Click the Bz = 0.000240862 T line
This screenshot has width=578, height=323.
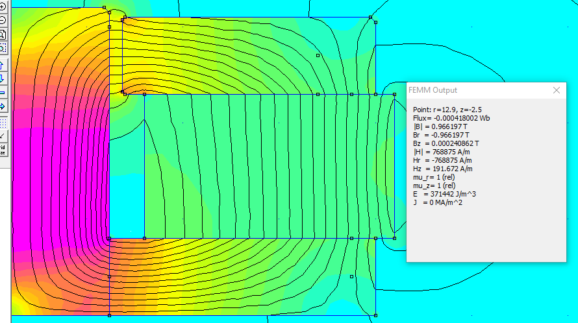click(x=446, y=143)
